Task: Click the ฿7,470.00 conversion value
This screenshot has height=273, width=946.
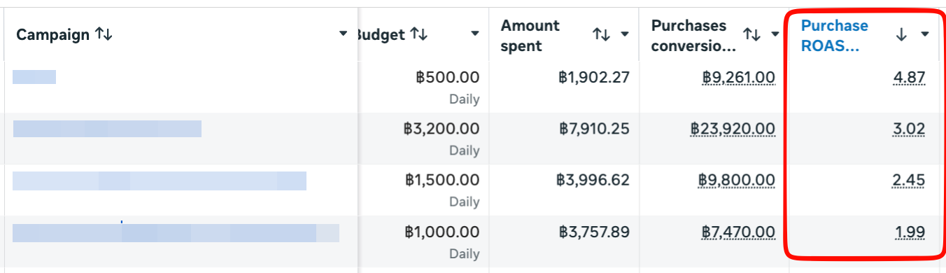Action: (x=738, y=232)
